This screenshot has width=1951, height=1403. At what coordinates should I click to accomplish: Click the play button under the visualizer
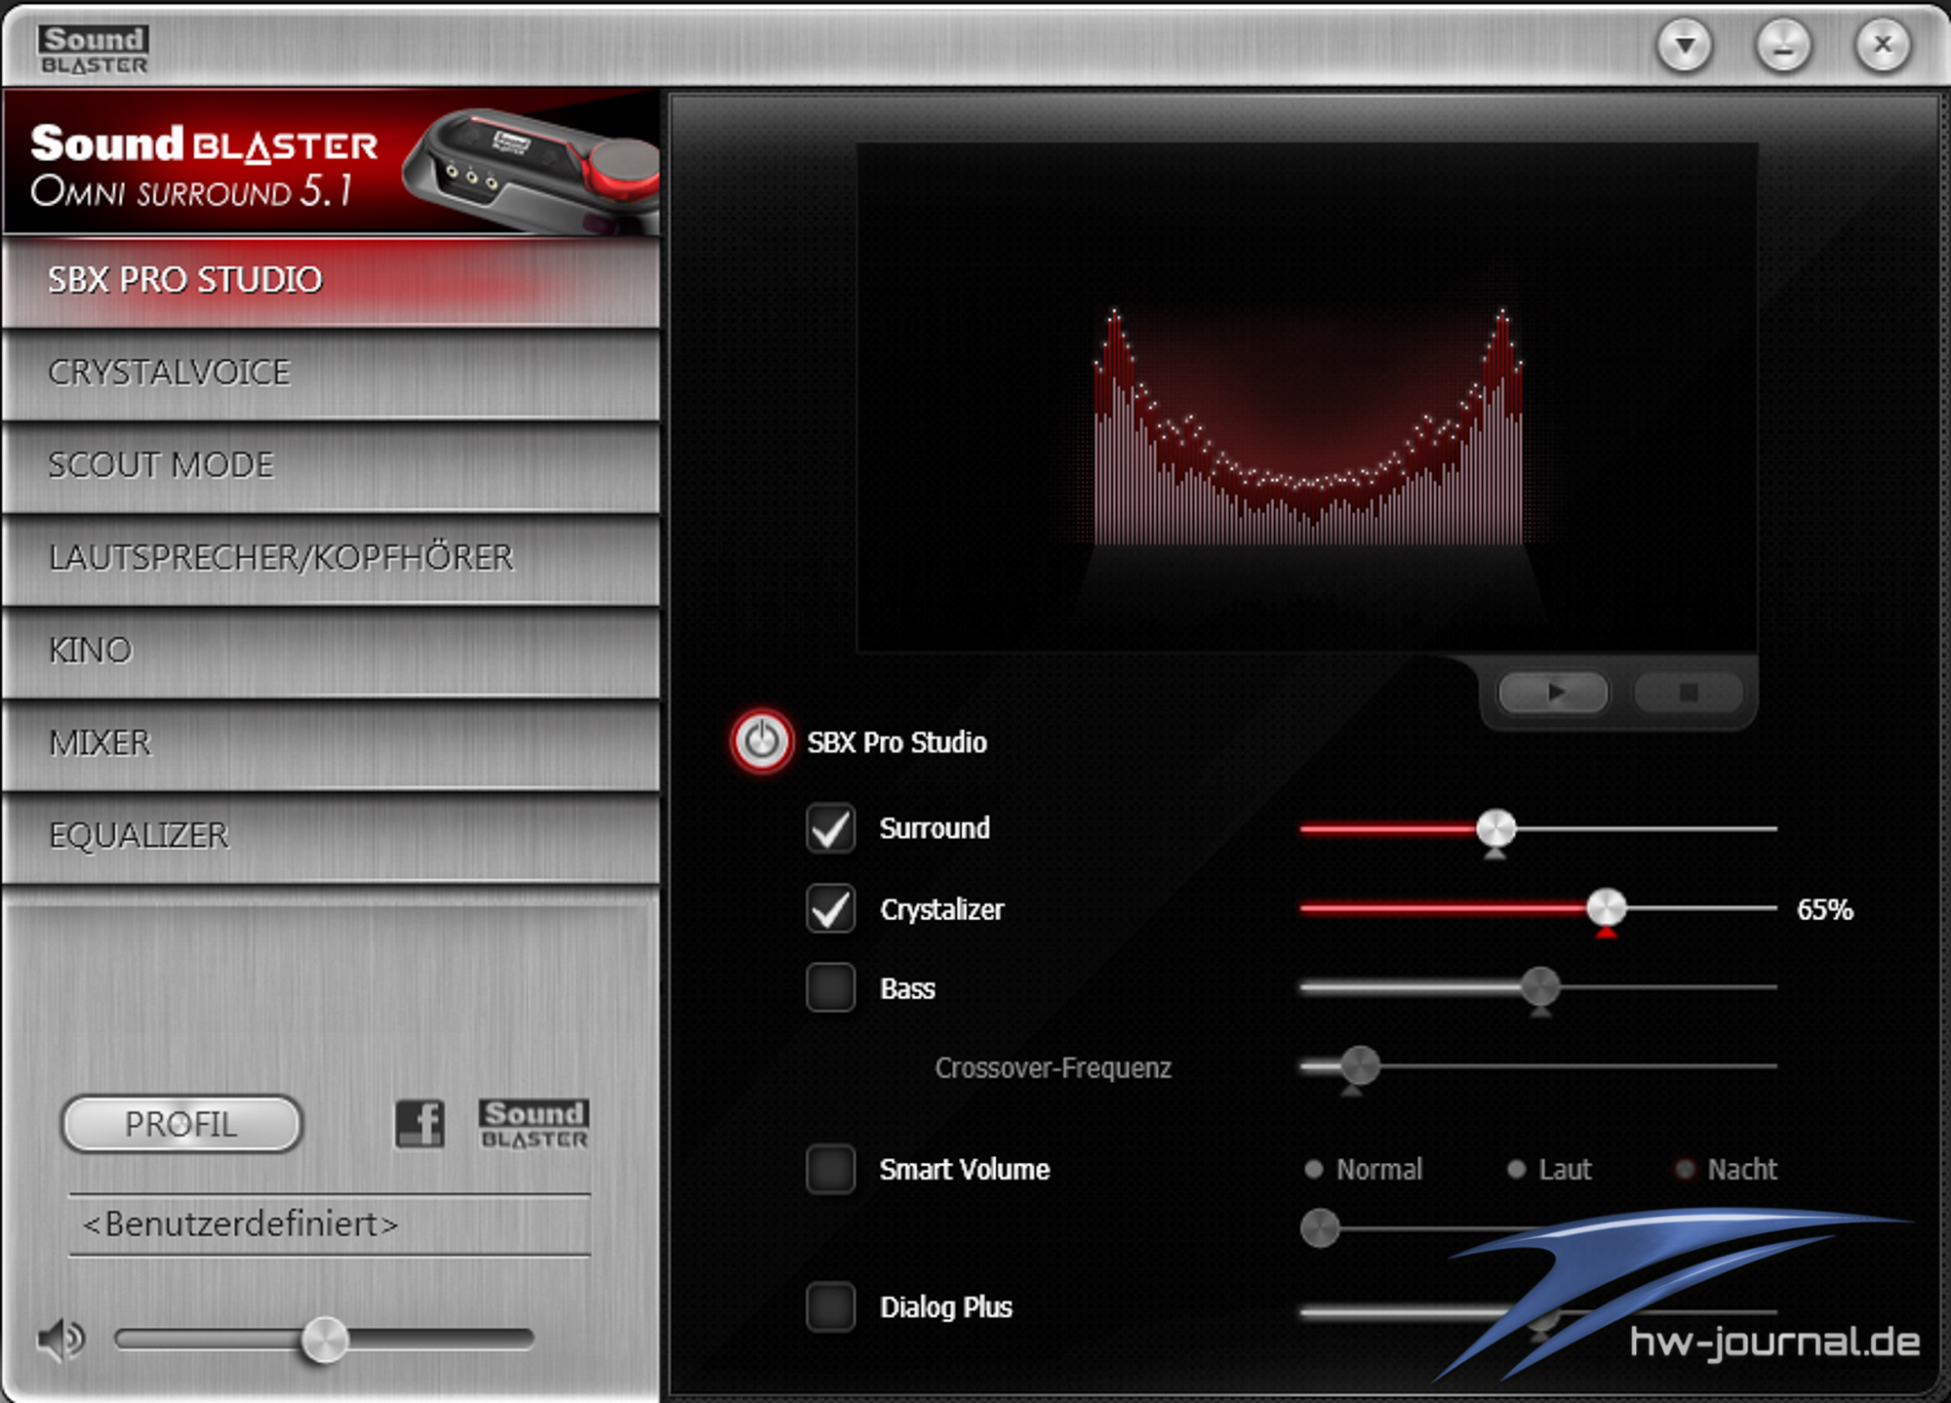pos(1554,693)
